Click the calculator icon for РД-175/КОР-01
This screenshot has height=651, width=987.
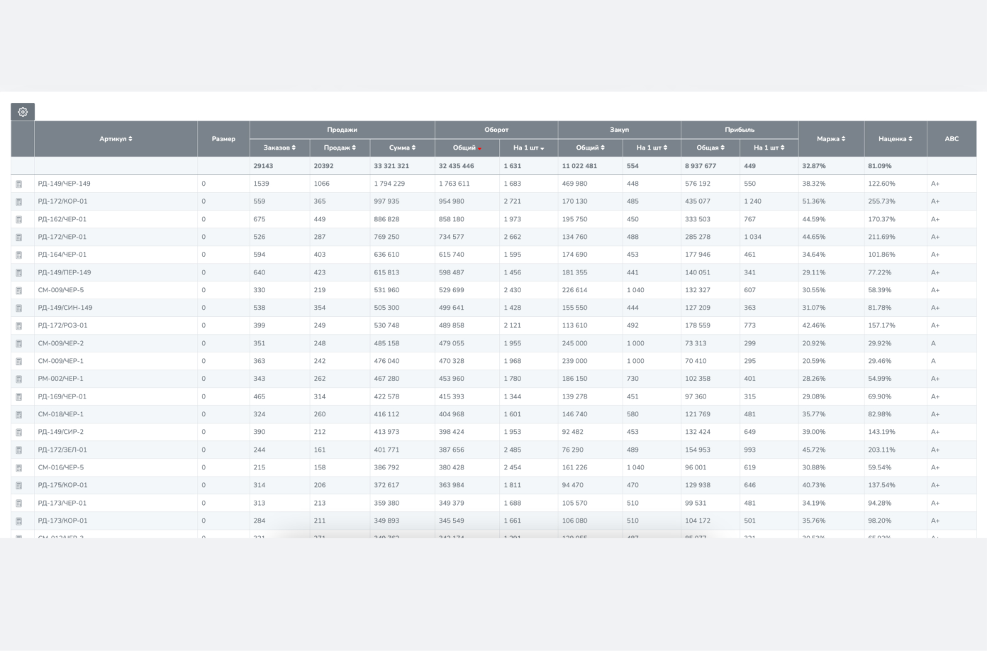click(x=19, y=486)
